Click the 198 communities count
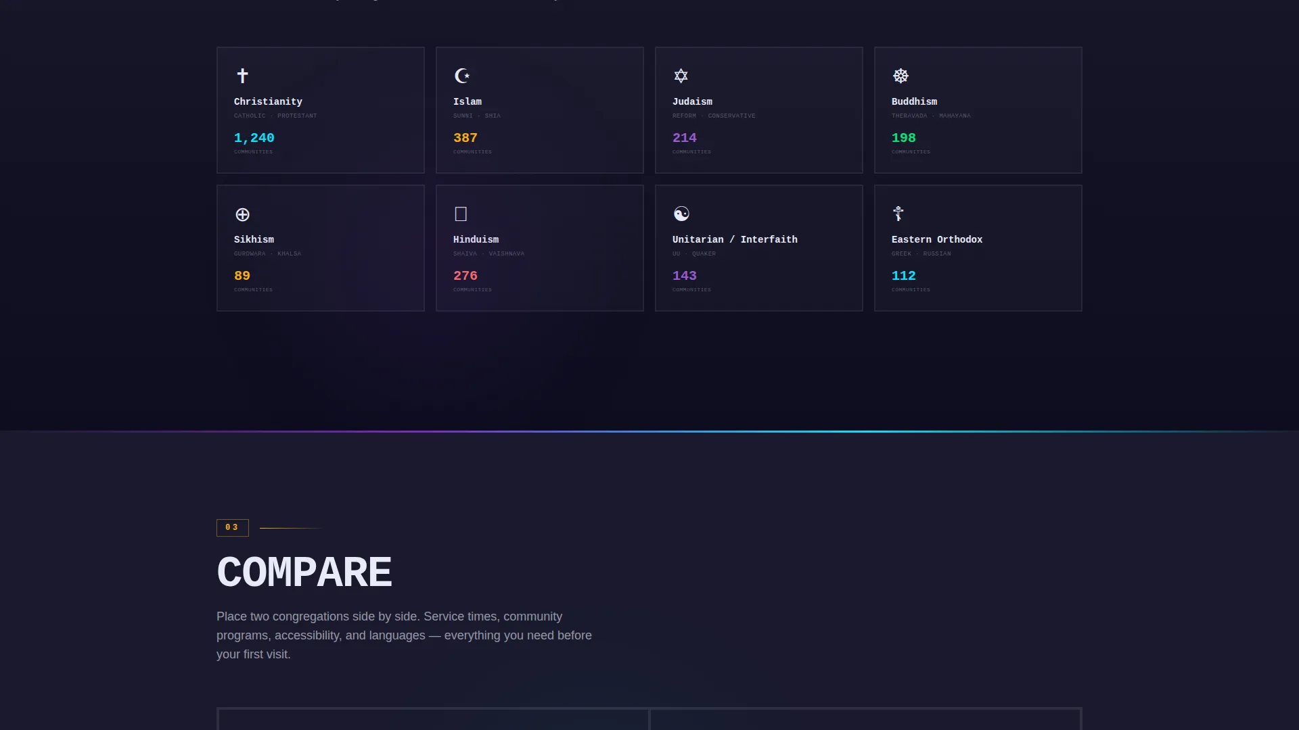The height and width of the screenshot is (730, 1299). pos(904,138)
